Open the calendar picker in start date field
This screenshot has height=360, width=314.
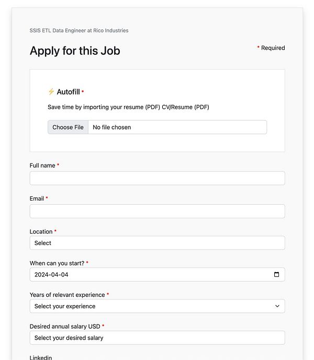click(277, 275)
